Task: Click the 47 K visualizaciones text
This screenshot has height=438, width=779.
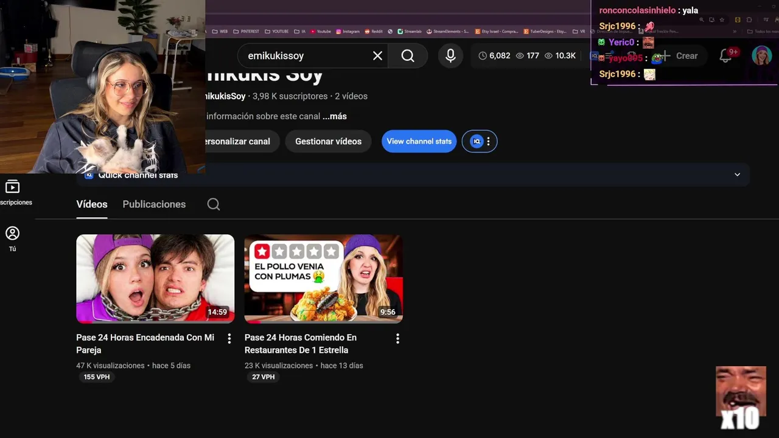Action: click(110, 366)
